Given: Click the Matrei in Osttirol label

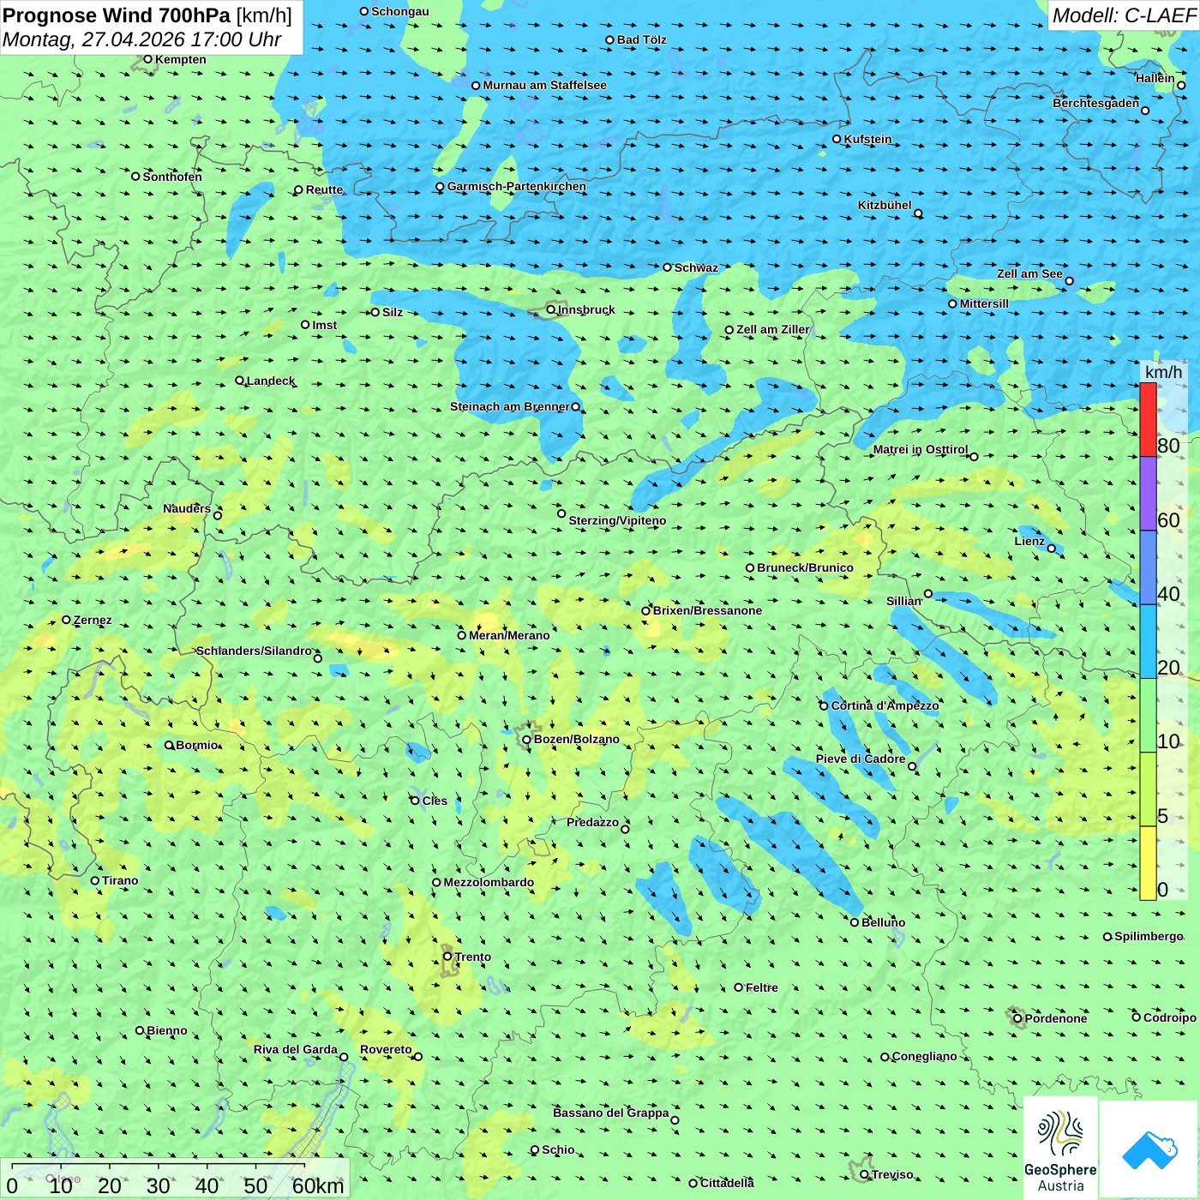Looking at the screenshot, I should [921, 449].
